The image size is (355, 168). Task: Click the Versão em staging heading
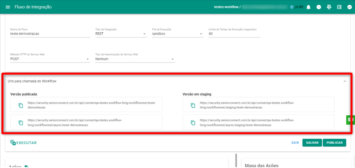tap(197, 94)
